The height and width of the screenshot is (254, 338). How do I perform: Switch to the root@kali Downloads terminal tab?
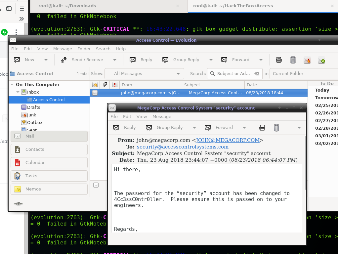[x=67, y=6]
